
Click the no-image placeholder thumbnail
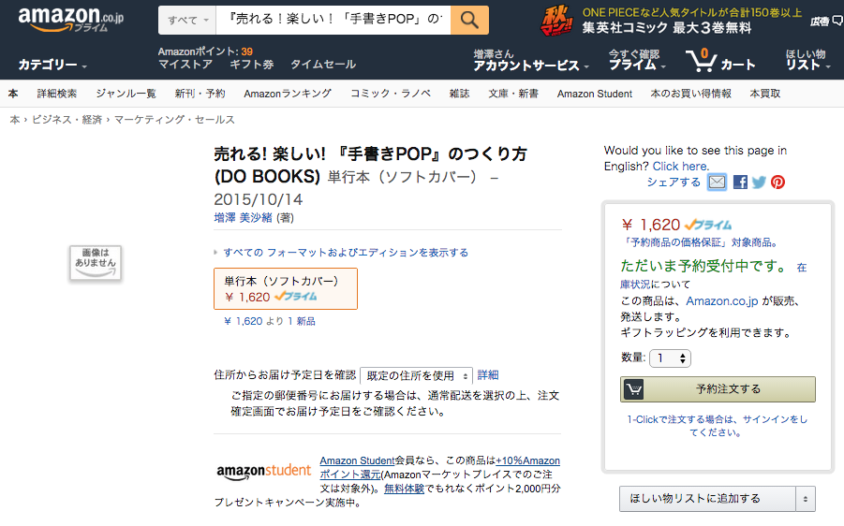(96, 263)
